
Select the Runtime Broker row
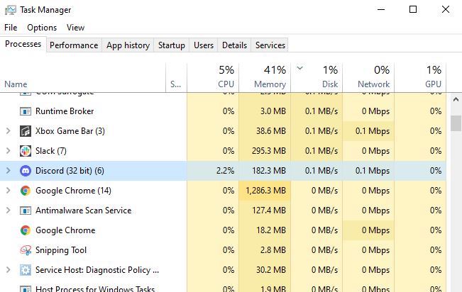pyautogui.click(x=223, y=111)
